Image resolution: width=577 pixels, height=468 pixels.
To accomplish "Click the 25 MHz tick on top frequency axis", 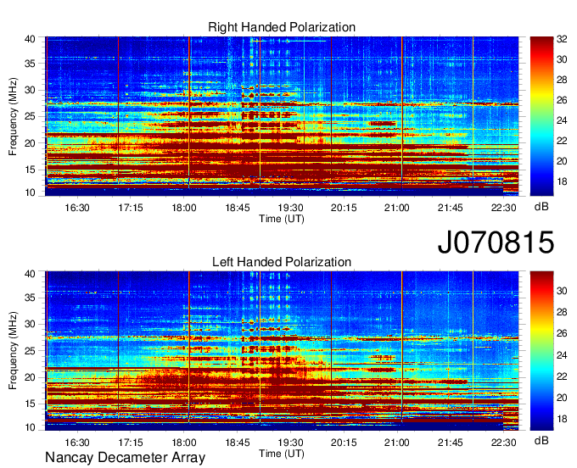I will pyautogui.click(x=30, y=116).
